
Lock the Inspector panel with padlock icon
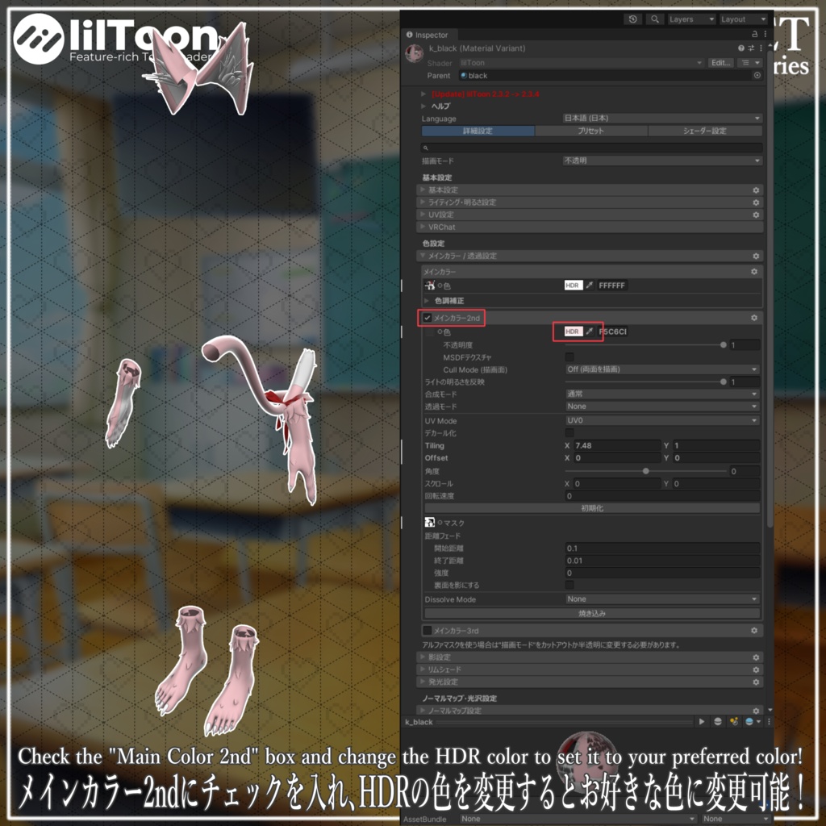click(754, 34)
